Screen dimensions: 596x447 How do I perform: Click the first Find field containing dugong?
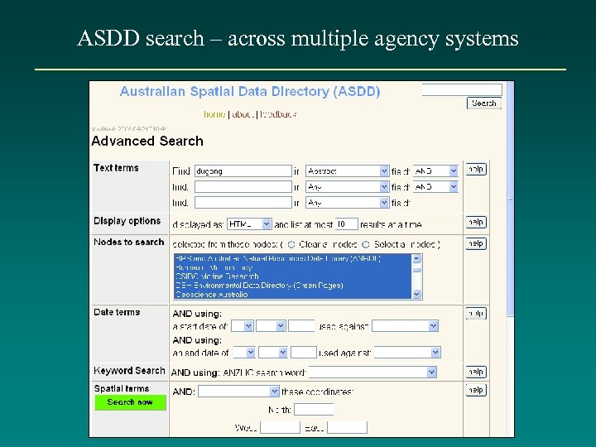point(243,171)
